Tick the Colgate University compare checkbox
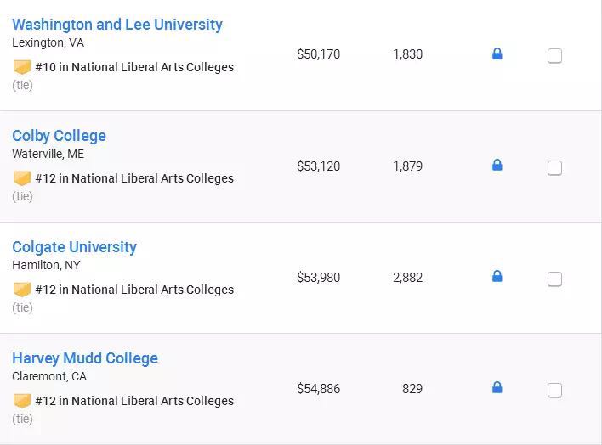 (554, 279)
